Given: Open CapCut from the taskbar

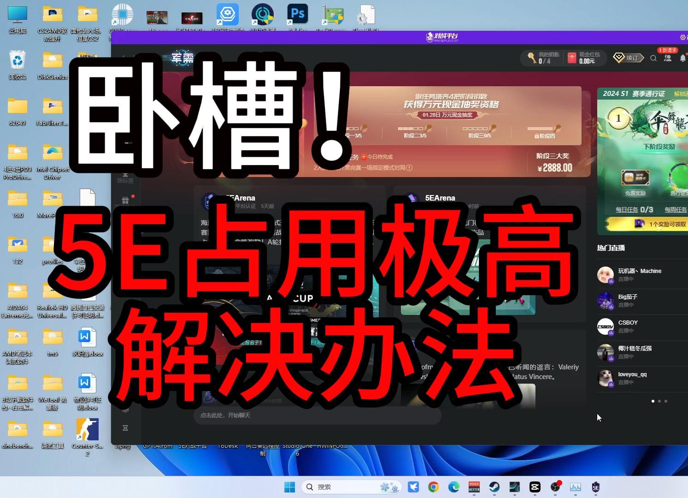Looking at the screenshot, I should coord(535,487).
